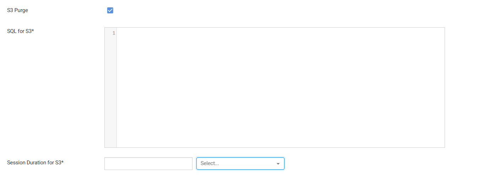Click the dropdown caret arrow icon
The image size is (483, 175).
point(278,164)
